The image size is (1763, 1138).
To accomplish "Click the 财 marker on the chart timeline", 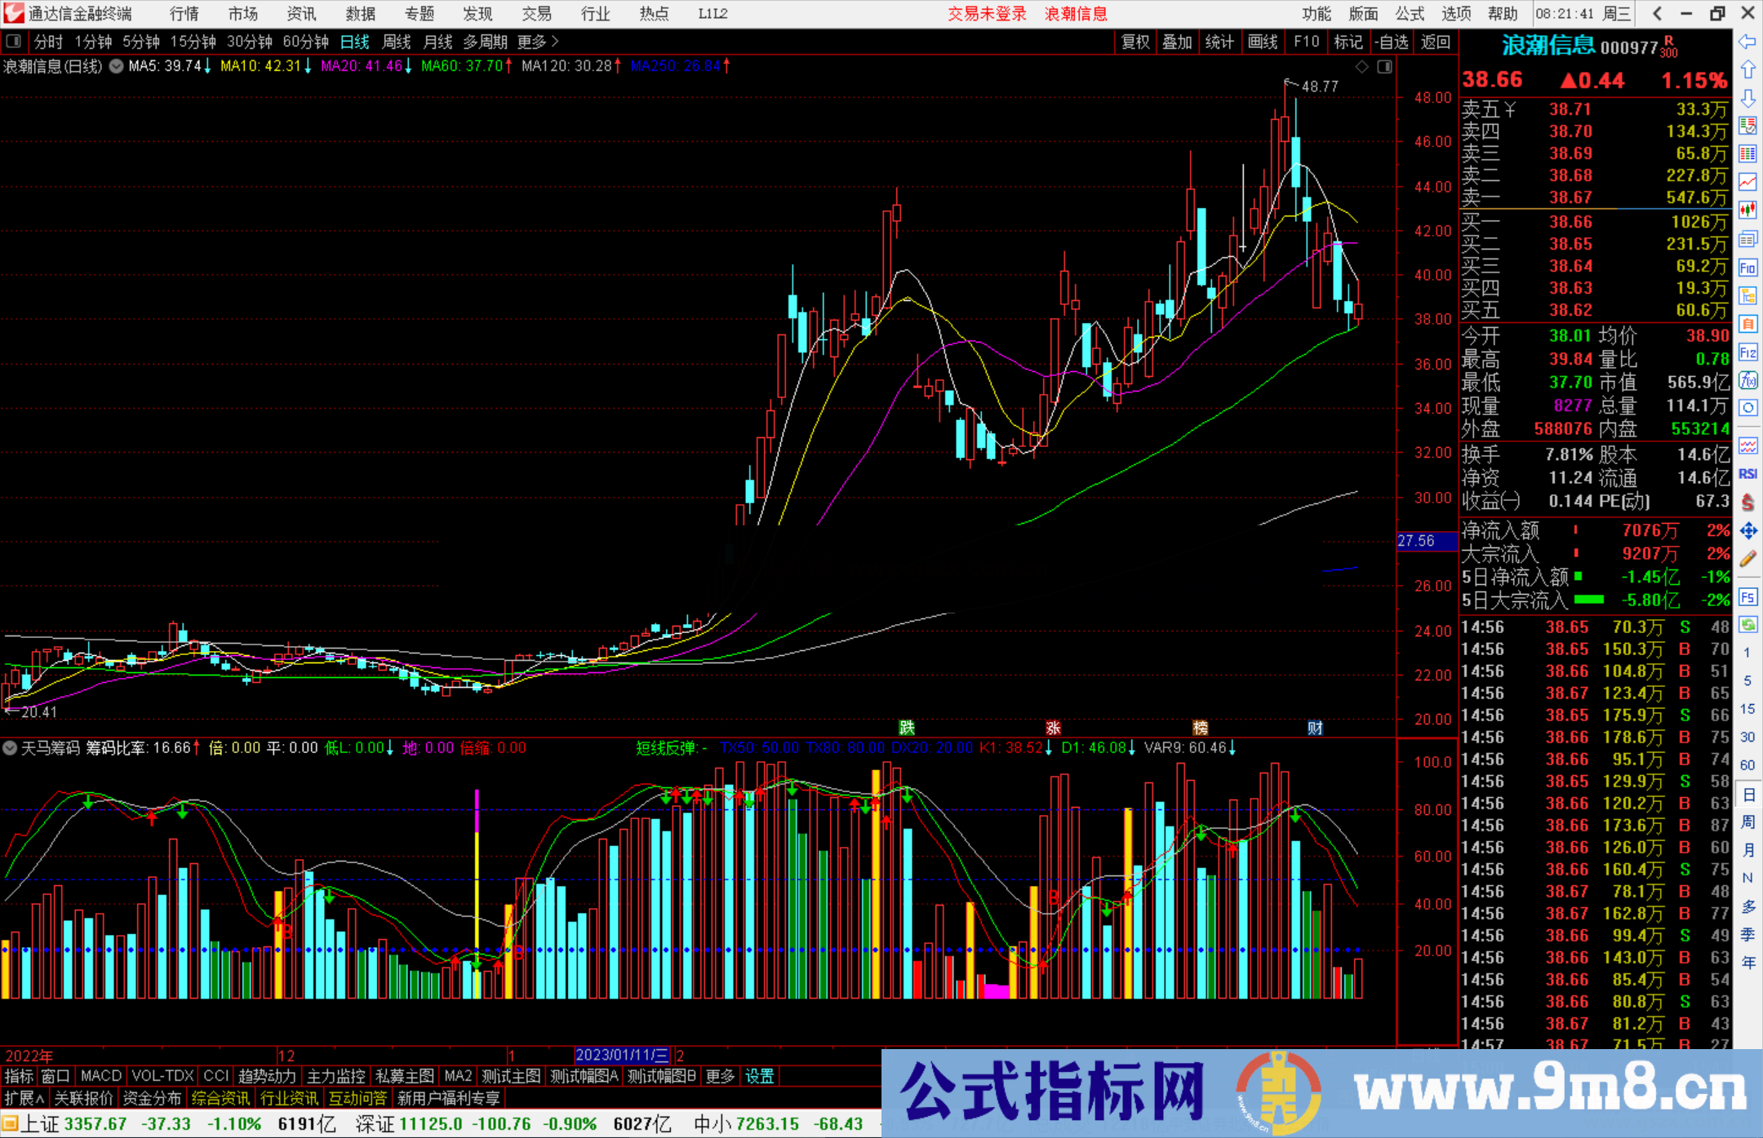I will point(1315,728).
